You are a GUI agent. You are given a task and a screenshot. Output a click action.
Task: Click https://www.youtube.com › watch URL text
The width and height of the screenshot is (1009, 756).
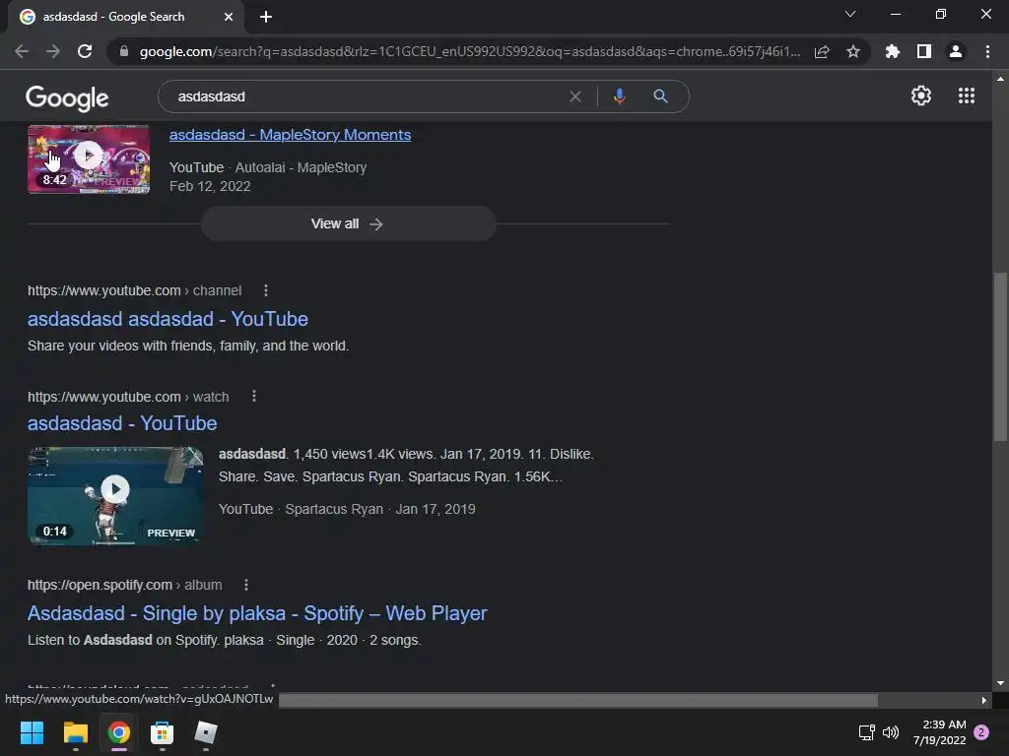(x=128, y=397)
